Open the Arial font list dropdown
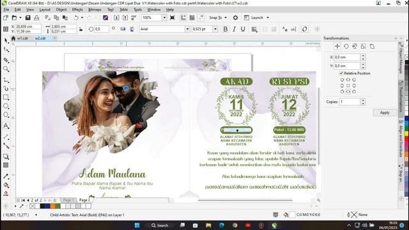Screen dimensions: 409x230 pyautogui.click(x=187, y=29)
